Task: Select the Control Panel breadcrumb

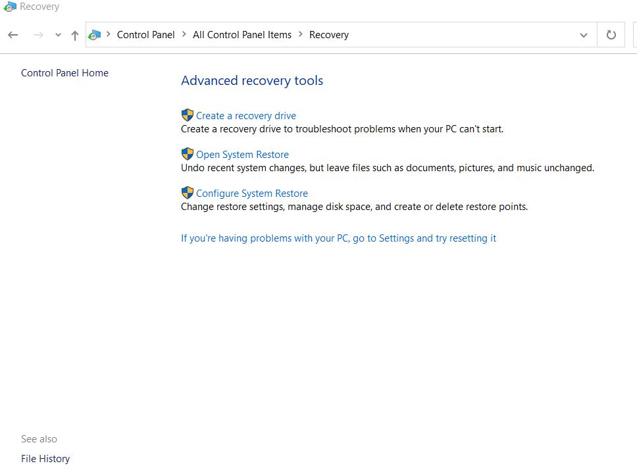Action: tap(146, 35)
